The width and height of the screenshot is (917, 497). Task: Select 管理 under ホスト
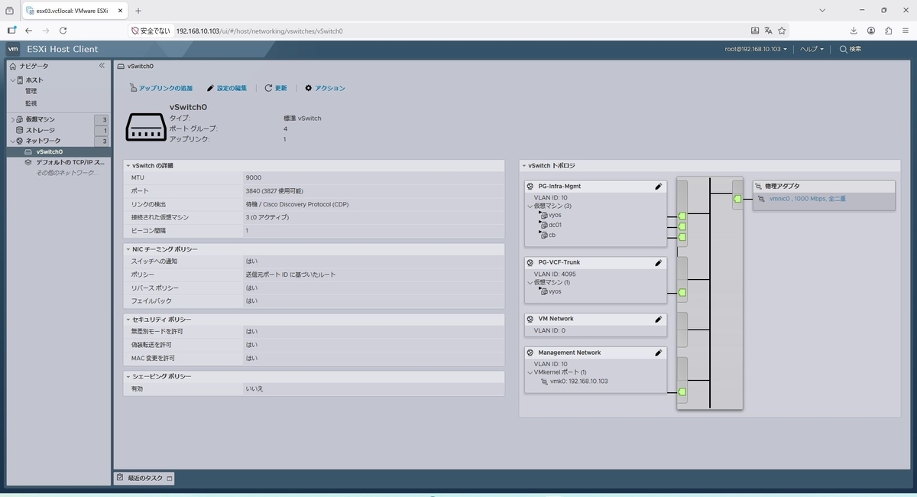pyautogui.click(x=31, y=91)
